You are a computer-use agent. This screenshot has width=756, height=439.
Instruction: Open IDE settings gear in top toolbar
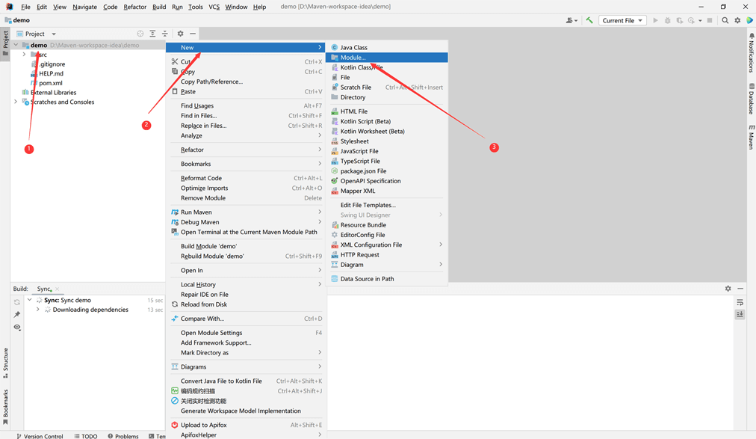tap(737, 20)
